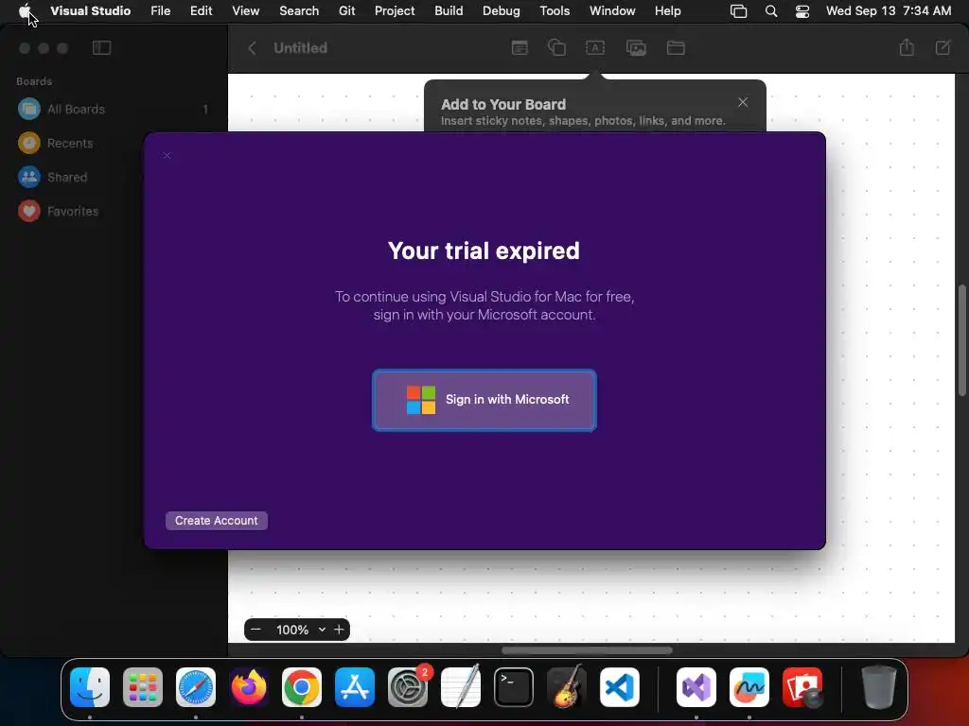Toggle the Freeform sidebar
969x726 pixels.
pos(101,47)
